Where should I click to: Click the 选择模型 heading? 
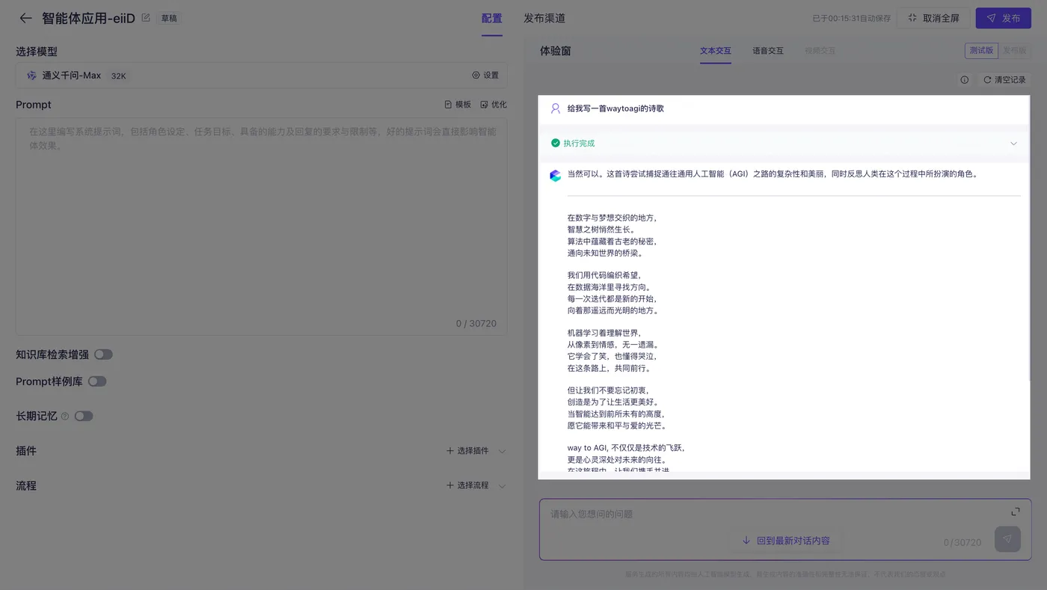coord(37,52)
